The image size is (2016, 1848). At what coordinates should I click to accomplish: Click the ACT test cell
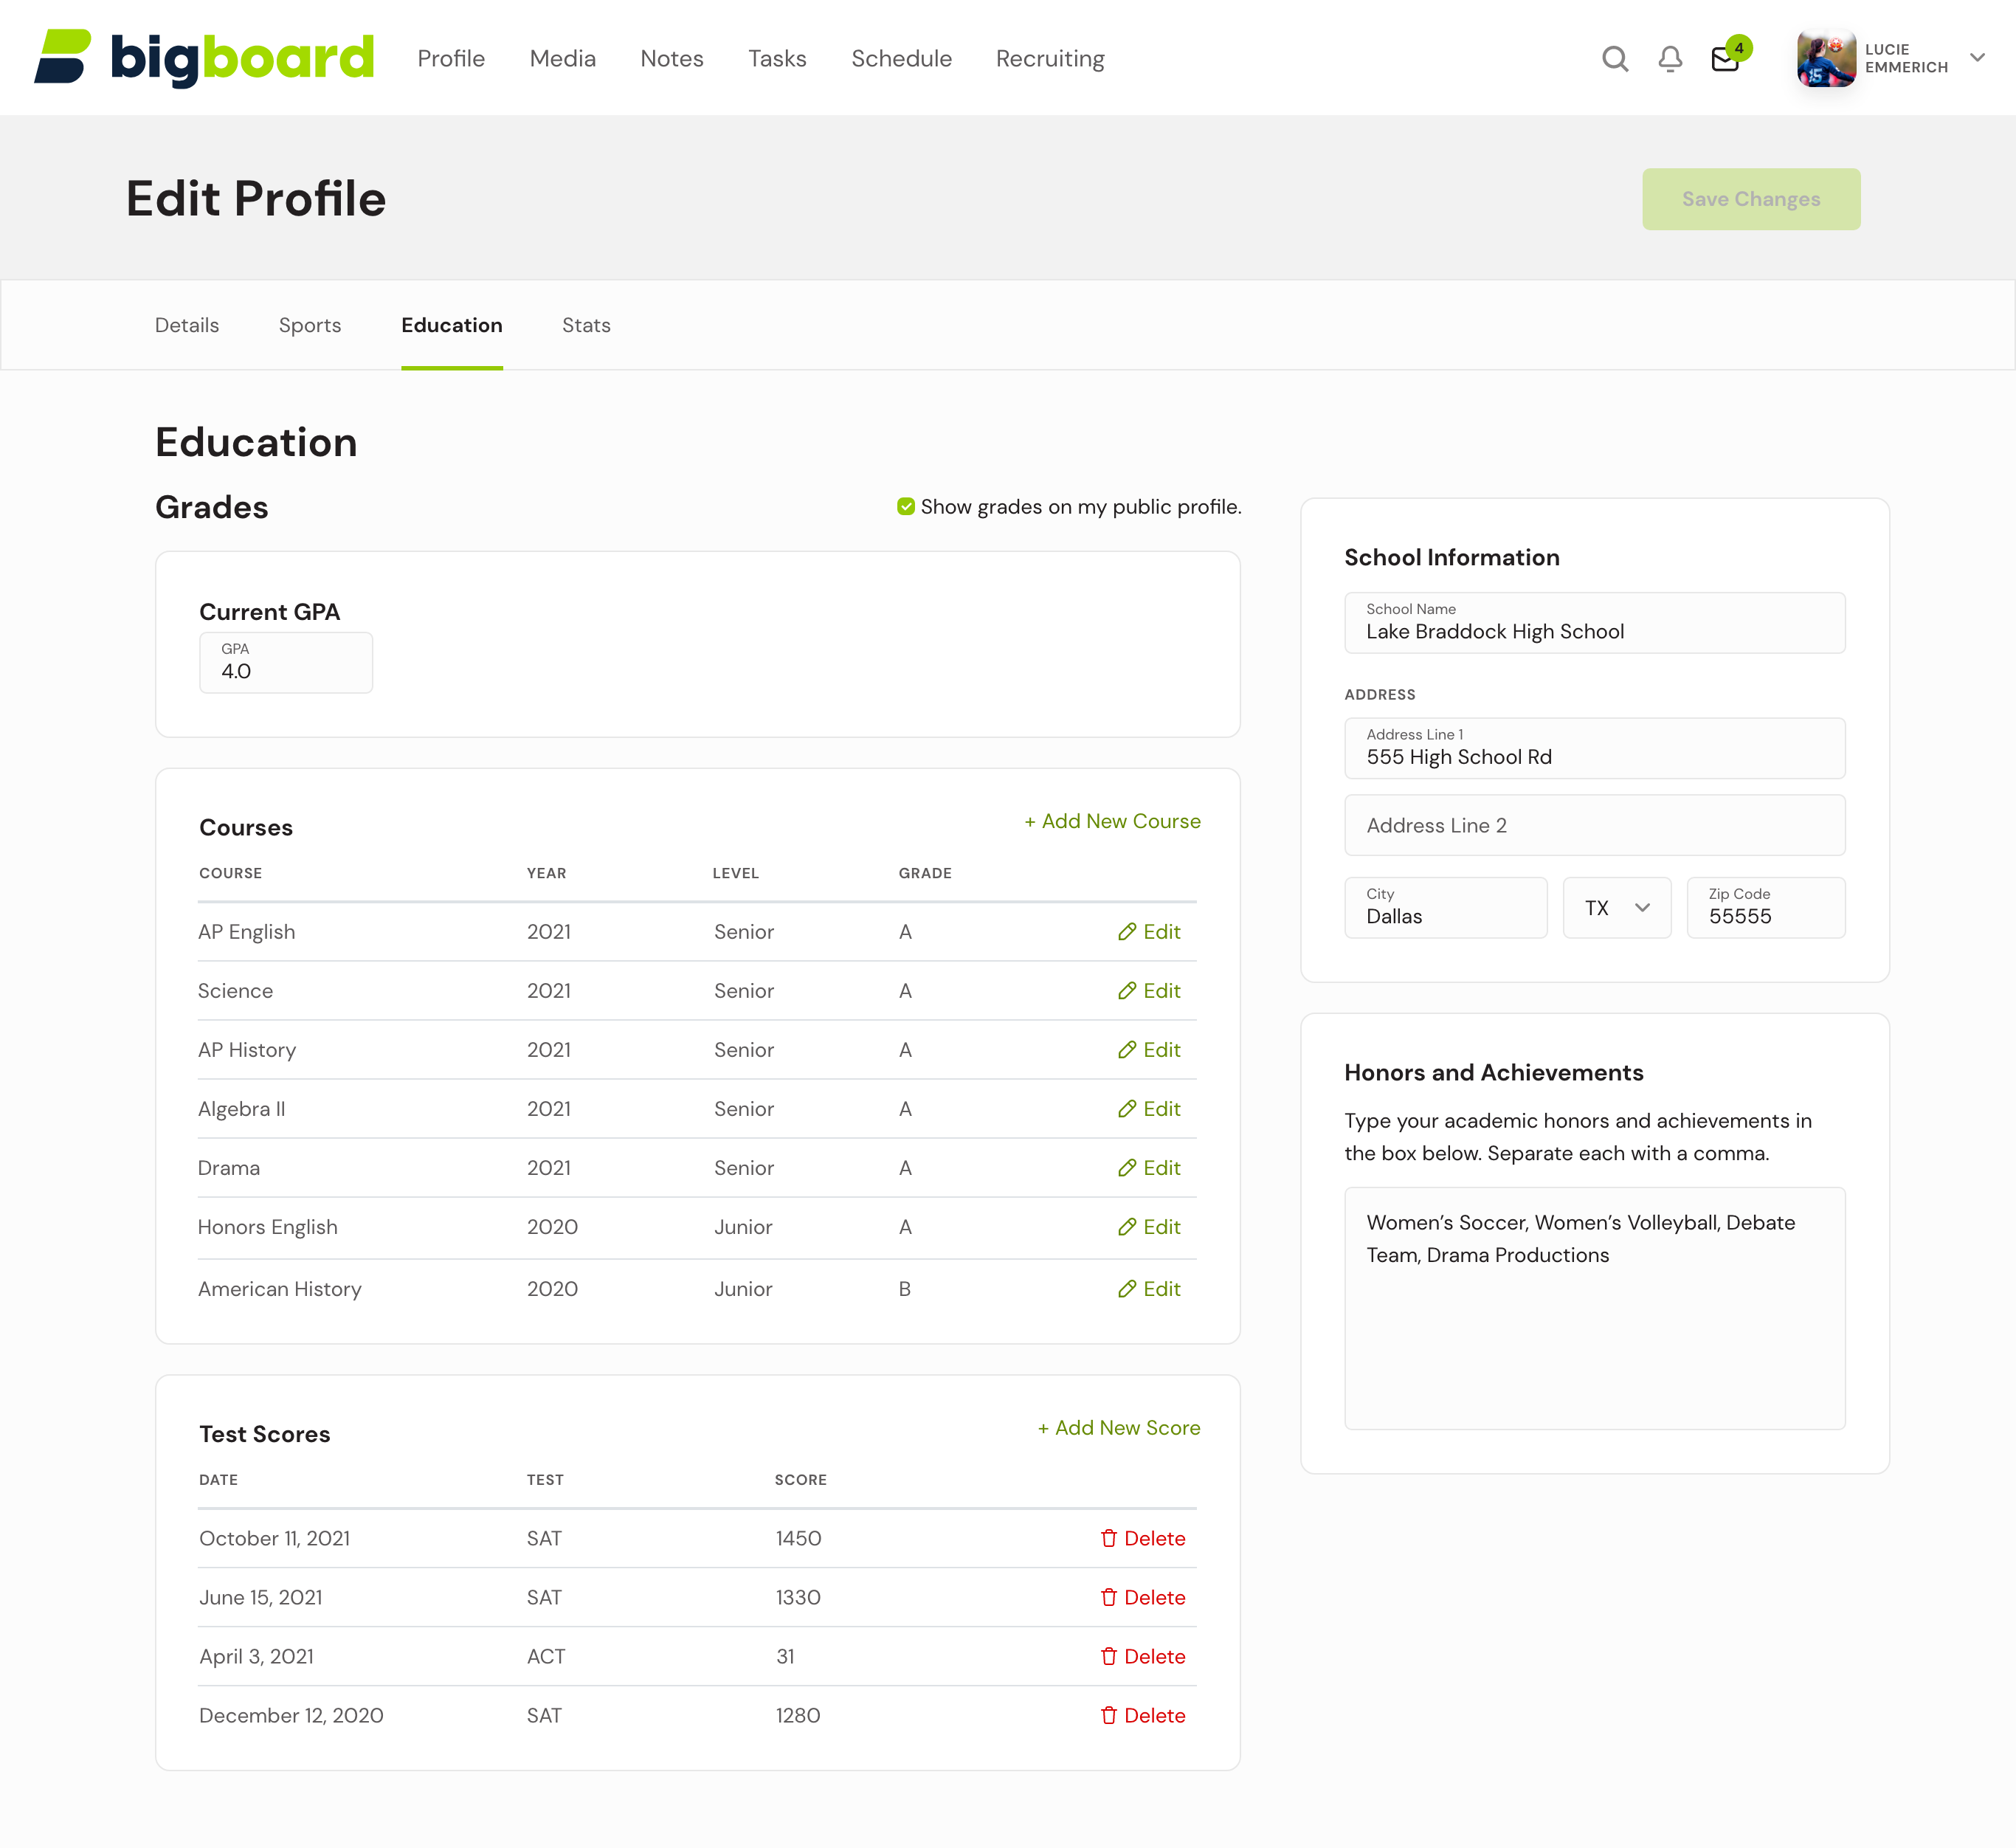[546, 1656]
